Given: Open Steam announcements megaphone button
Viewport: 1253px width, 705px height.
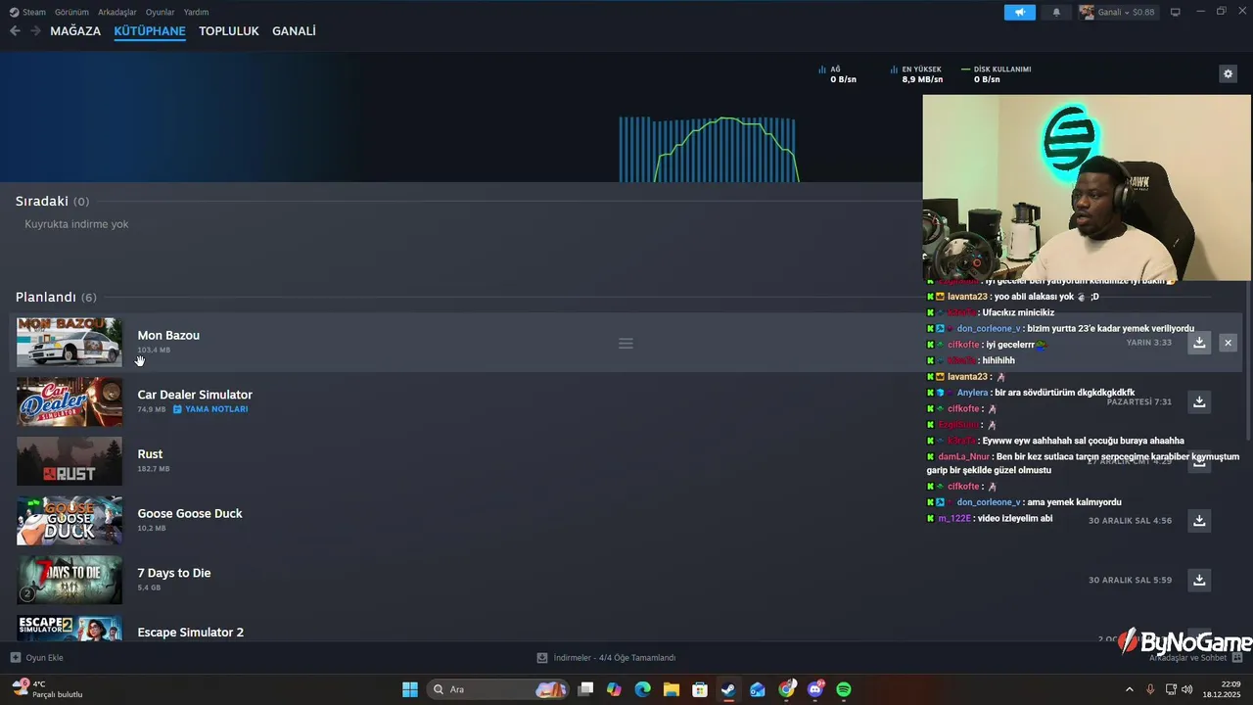Looking at the screenshot, I should tap(1019, 12).
